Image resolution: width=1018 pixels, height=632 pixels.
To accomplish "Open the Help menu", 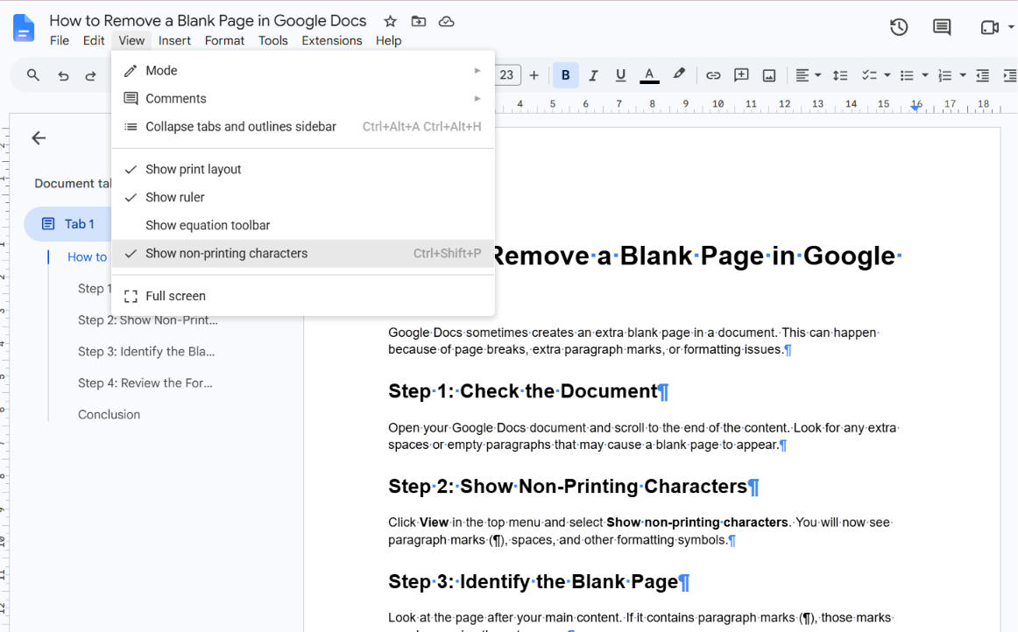I will pos(388,40).
